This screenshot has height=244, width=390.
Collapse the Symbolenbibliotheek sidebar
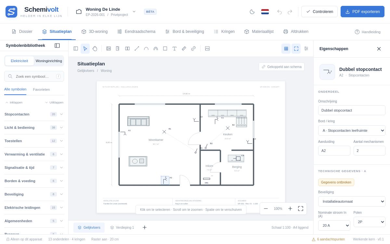point(57,46)
